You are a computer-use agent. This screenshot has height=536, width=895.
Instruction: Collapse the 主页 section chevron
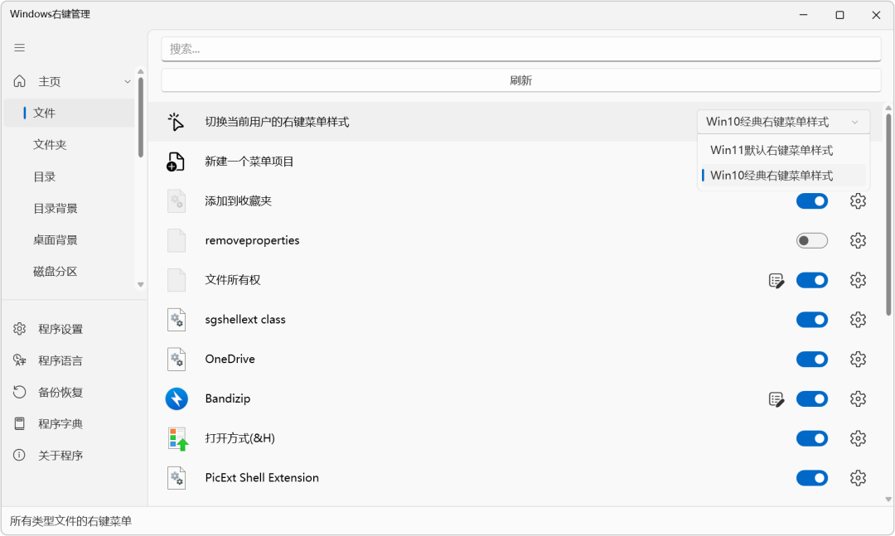click(x=128, y=82)
